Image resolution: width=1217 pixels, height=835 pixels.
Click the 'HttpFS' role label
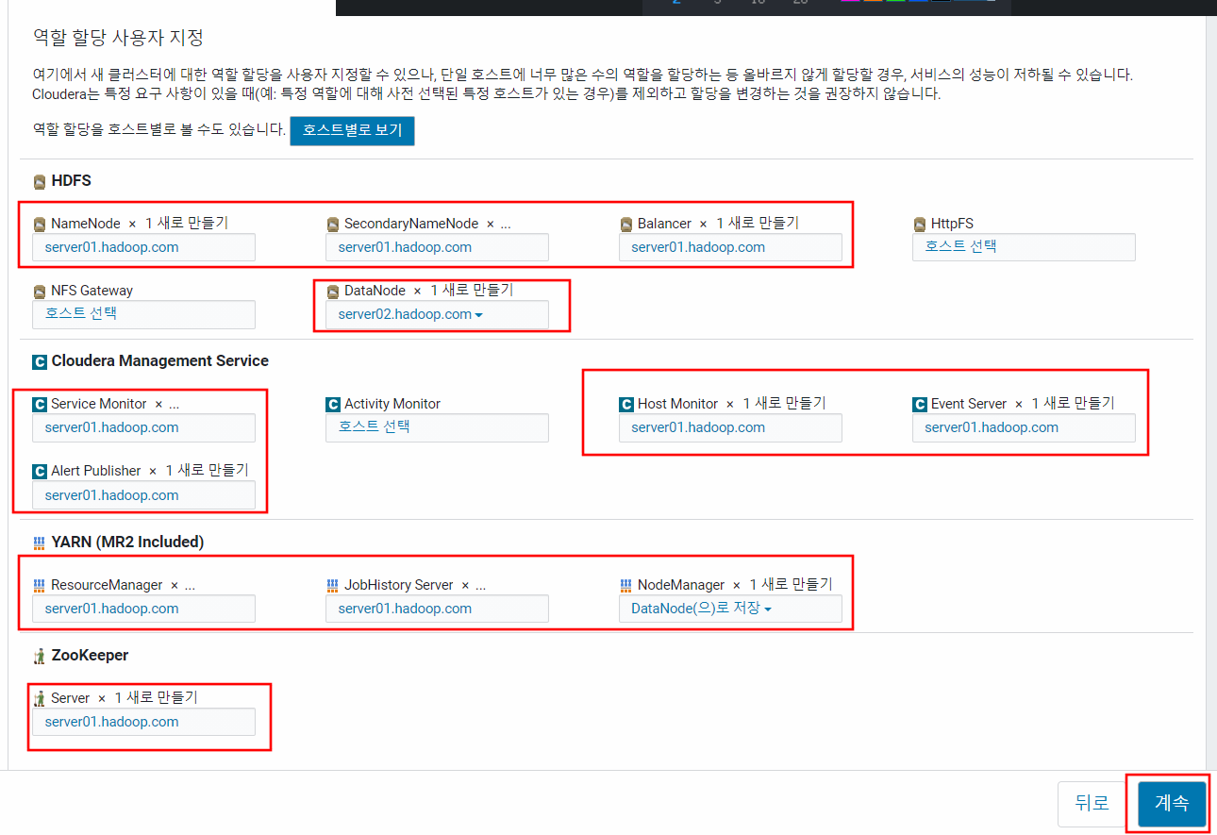(x=952, y=225)
